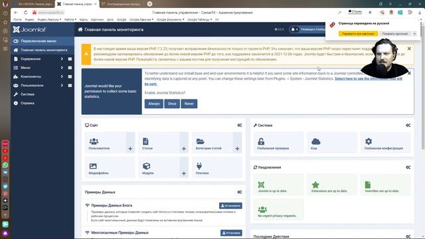The width and height of the screenshot is (425, 239).
Task: Add a new article via plus on Статьи tile
Action: tap(184, 149)
